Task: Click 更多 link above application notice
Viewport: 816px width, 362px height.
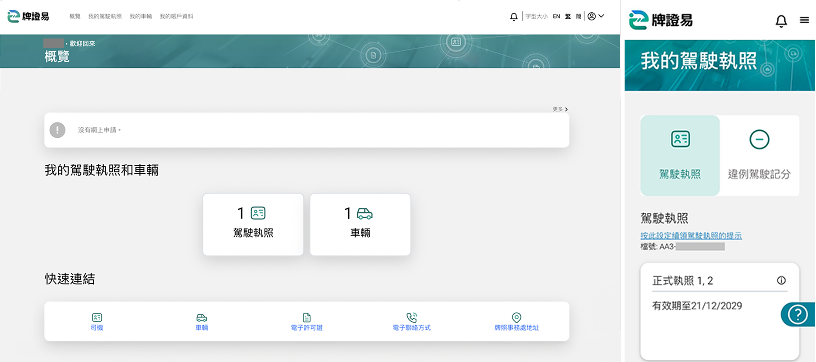Action: click(560, 109)
